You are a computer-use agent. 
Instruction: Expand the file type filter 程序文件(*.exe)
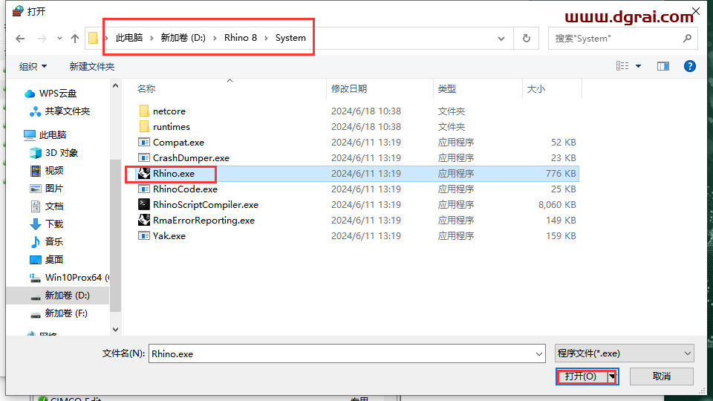[624, 353]
